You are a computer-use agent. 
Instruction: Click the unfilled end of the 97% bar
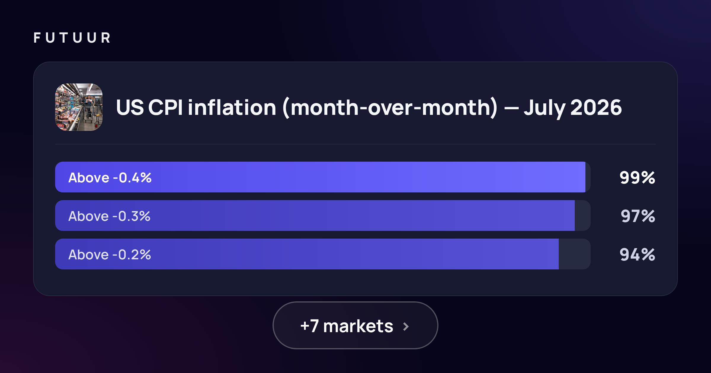583,216
